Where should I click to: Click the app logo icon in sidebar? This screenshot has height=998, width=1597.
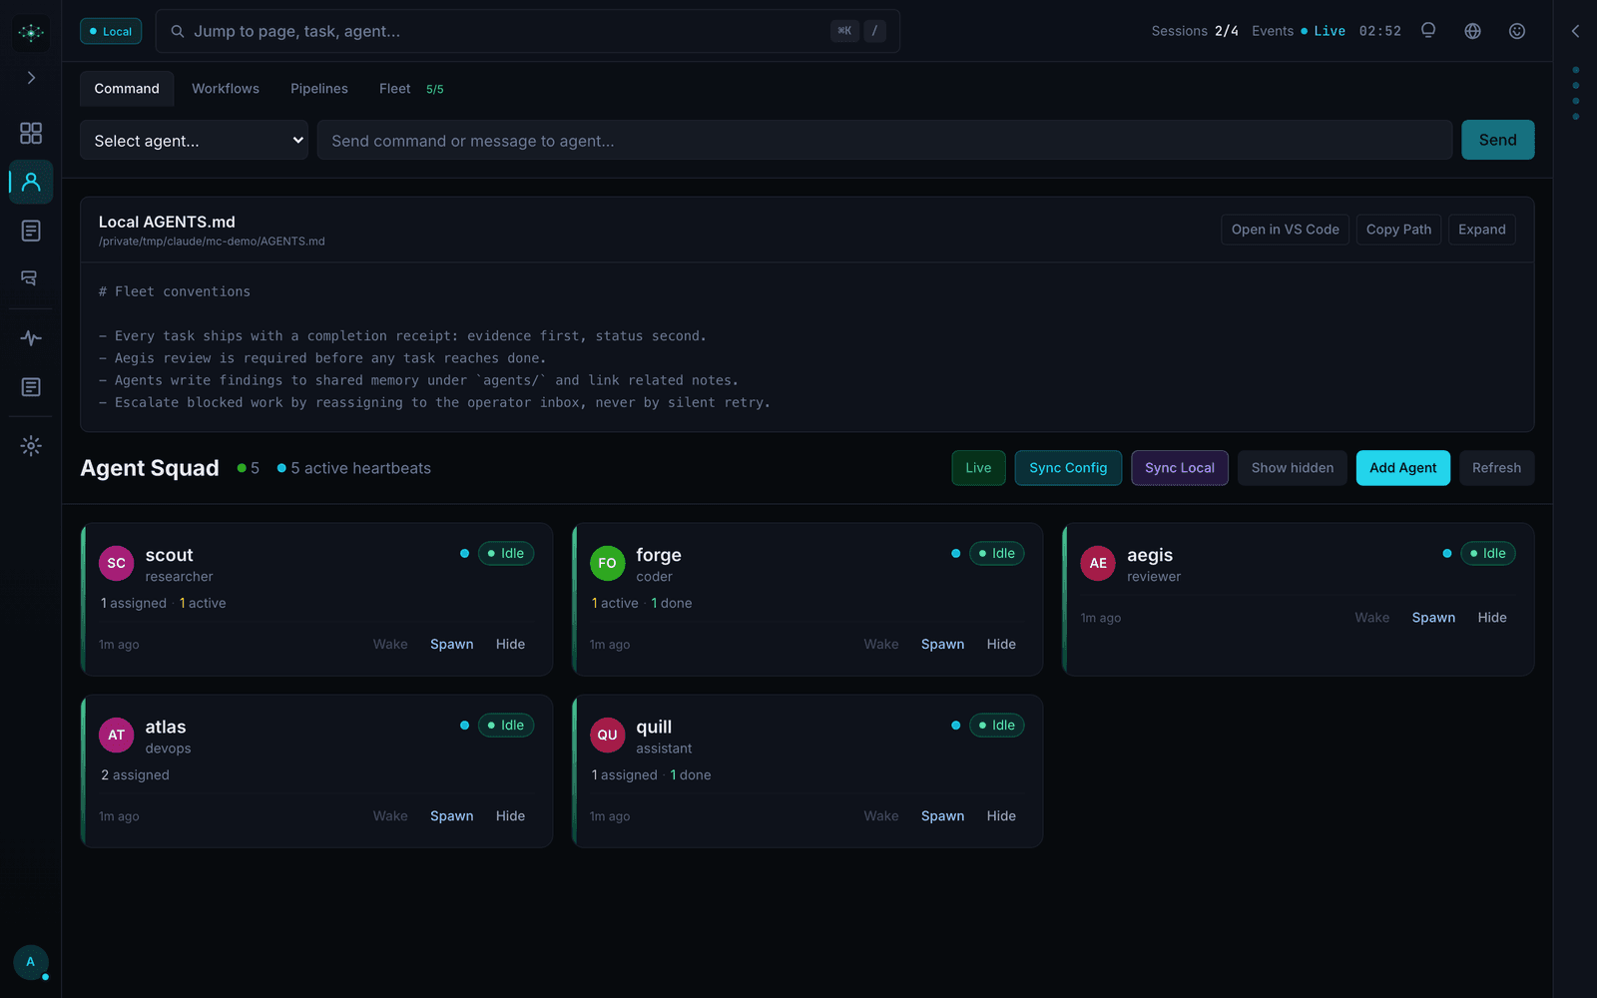[x=31, y=32]
